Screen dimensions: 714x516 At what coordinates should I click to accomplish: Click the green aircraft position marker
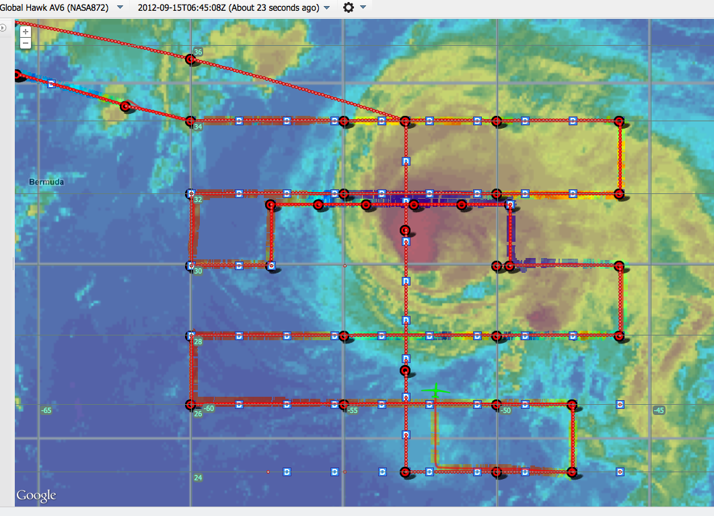[435, 390]
